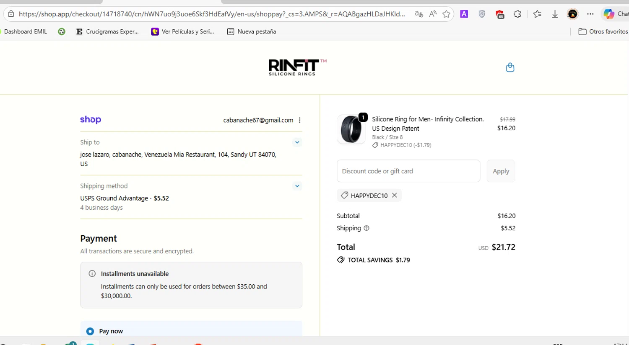The height and width of the screenshot is (345, 629).
Task: Open the Downloads arrow icon
Action: [x=555, y=14]
